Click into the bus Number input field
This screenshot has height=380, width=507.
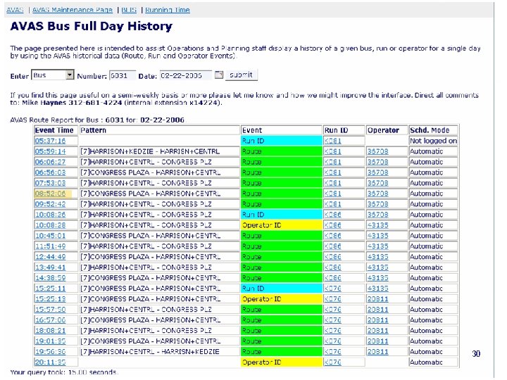123,75
